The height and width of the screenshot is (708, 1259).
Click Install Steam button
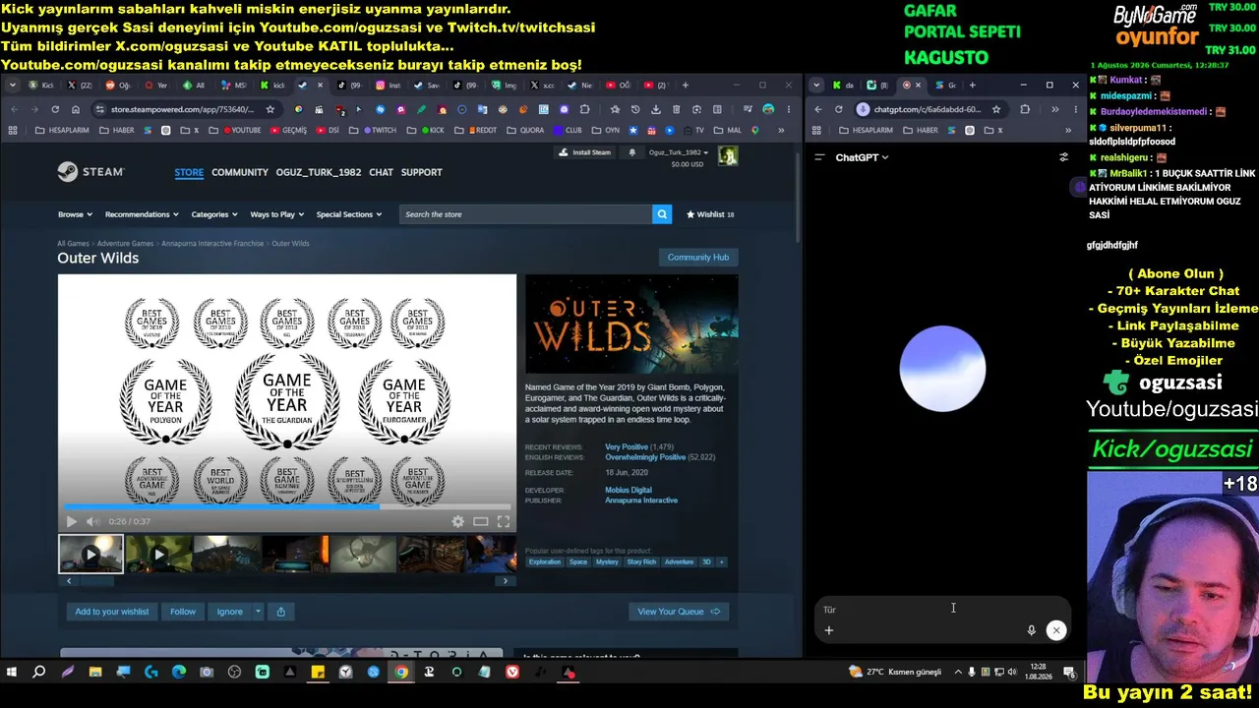tap(585, 152)
